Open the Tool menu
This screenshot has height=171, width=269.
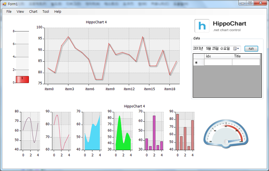pyautogui.click(x=46, y=12)
